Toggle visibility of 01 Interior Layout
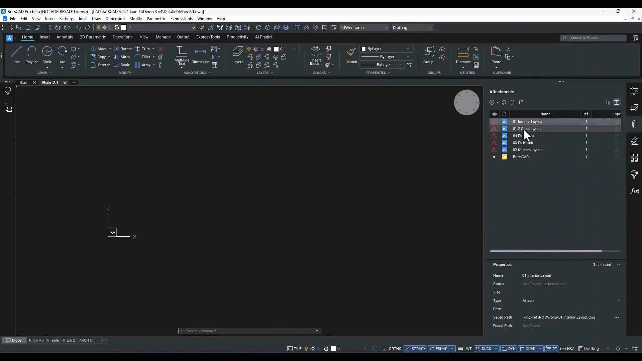The height and width of the screenshot is (361, 642). pyautogui.click(x=494, y=121)
